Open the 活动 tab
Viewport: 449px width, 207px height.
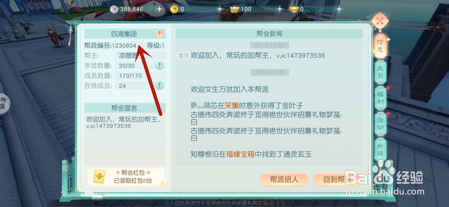(x=380, y=123)
